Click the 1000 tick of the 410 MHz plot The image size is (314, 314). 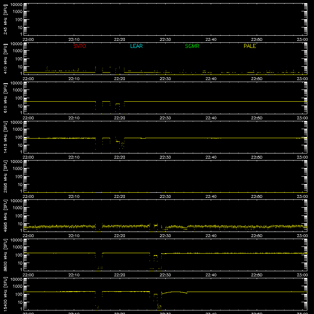(18, 51)
